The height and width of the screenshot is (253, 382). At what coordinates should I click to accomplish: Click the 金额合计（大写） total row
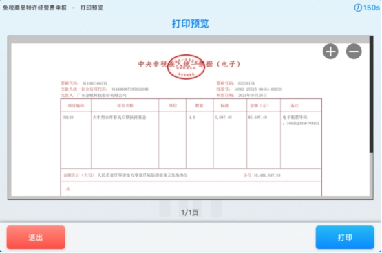click(191, 175)
